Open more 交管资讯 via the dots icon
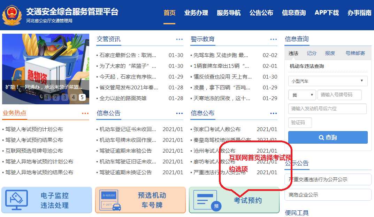This screenshot has width=374, height=217. coord(180,39)
